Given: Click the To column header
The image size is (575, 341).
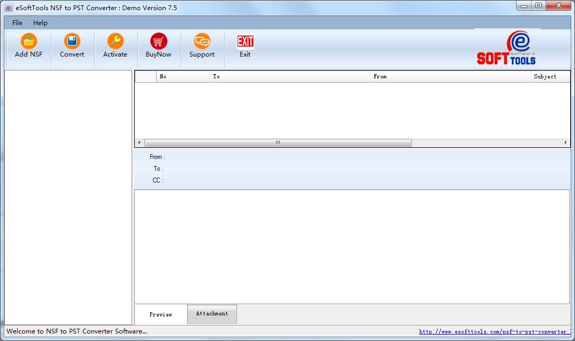Looking at the screenshot, I should [217, 76].
